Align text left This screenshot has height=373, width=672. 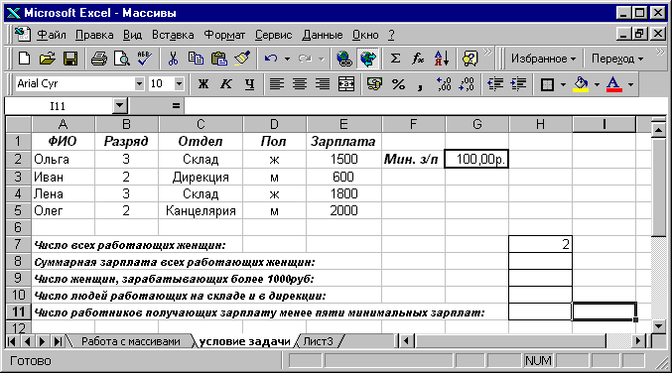point(276,84)
